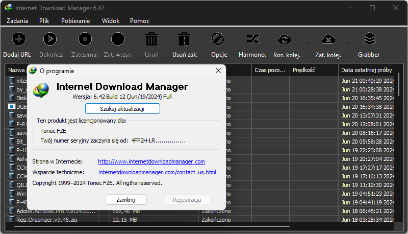
Task: Click the Prędkość column header
Action: coord(314,70)
